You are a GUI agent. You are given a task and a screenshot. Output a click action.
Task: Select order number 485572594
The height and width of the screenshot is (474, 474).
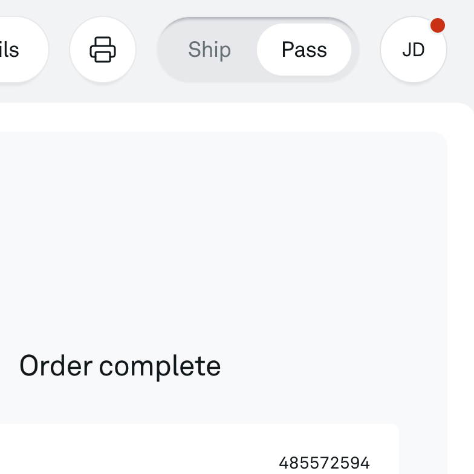point(324,463)
